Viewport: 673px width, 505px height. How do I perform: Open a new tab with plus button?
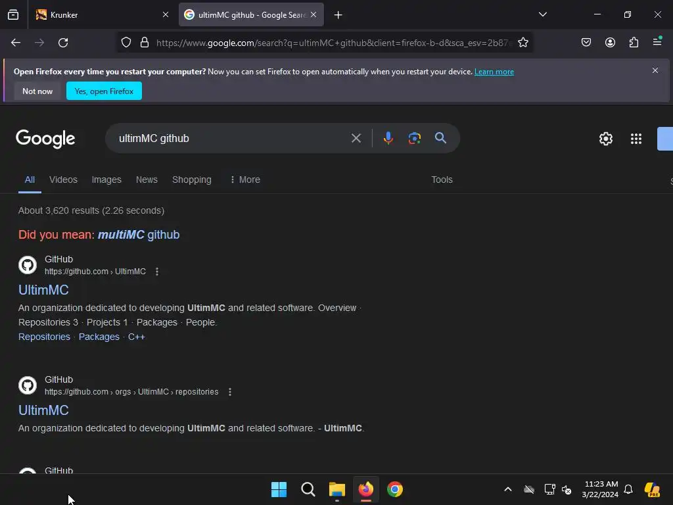(x=338, y=15)
